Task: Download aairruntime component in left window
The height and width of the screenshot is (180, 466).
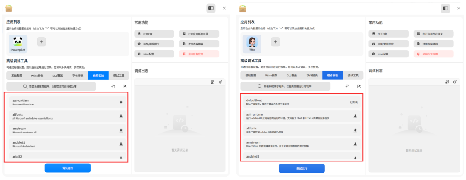Action: click(x=121, y=103)
